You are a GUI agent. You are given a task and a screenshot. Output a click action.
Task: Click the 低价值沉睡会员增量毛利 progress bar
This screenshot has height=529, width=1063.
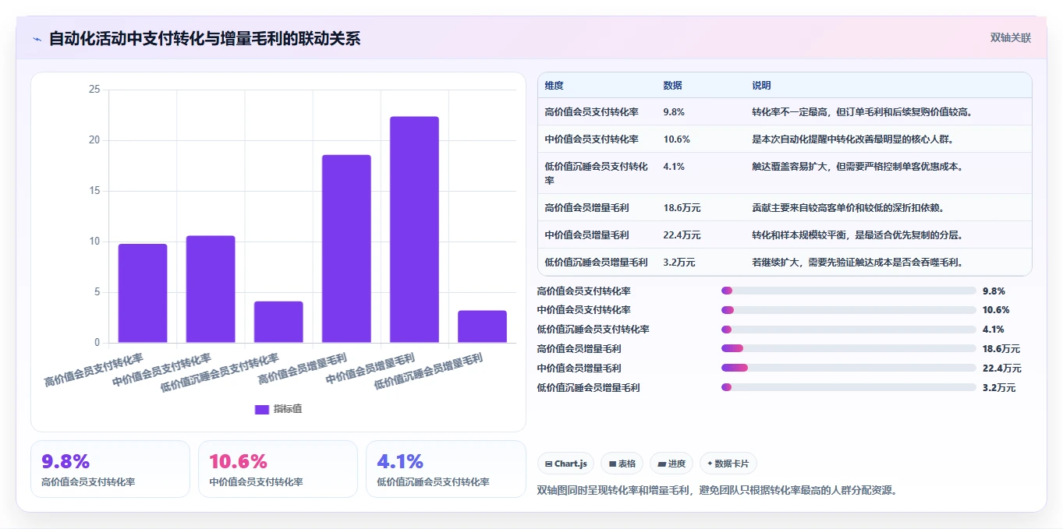[x=849, y=387]
